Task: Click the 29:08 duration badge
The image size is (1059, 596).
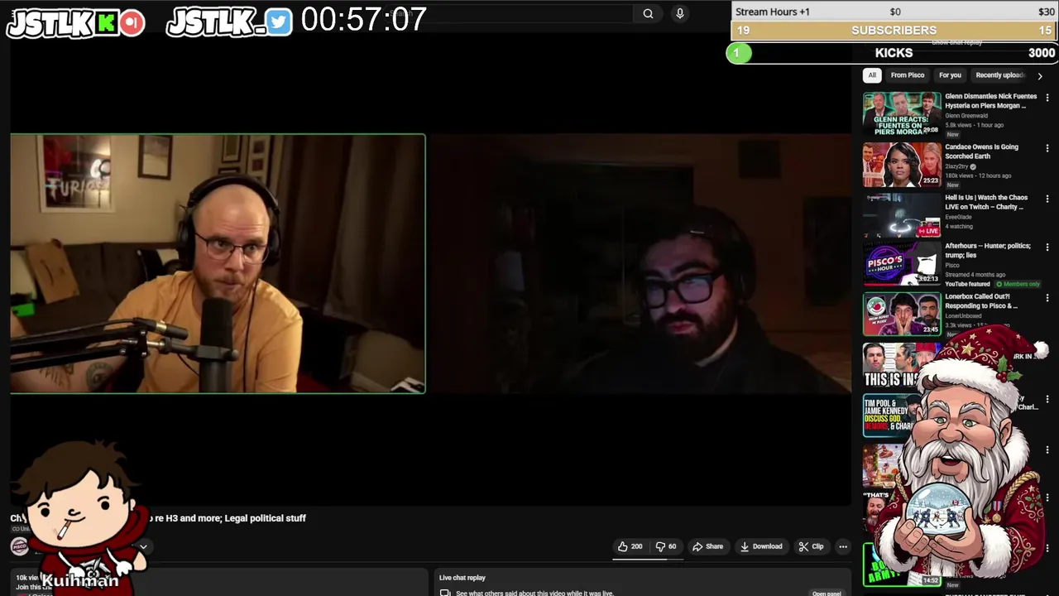Action: [931, 130]
